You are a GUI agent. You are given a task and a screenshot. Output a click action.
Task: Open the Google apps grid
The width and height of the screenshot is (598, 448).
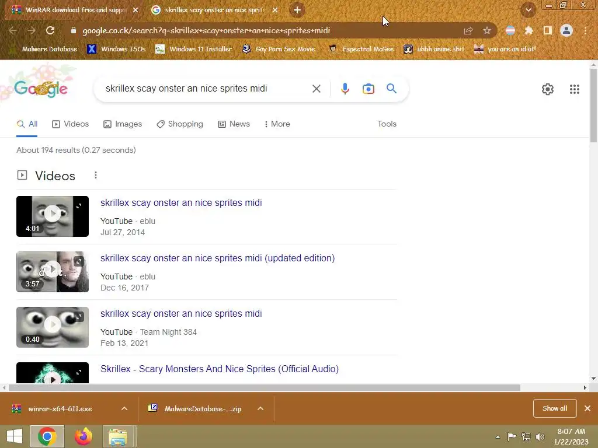pyautogui.click(x=575, y=89)
